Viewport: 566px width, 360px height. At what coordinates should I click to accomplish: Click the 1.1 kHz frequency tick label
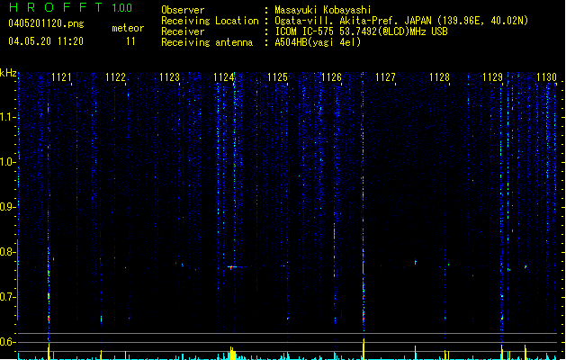click(x=7, y=117)
